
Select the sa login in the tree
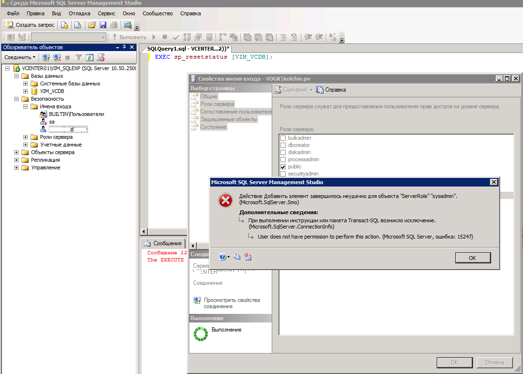tap(51, 122)
